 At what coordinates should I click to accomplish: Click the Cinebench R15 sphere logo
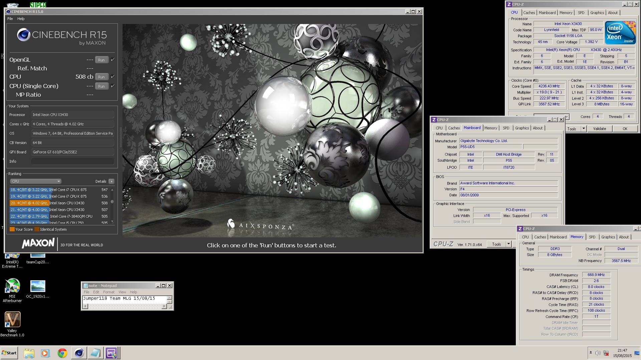tap(24, 35)
